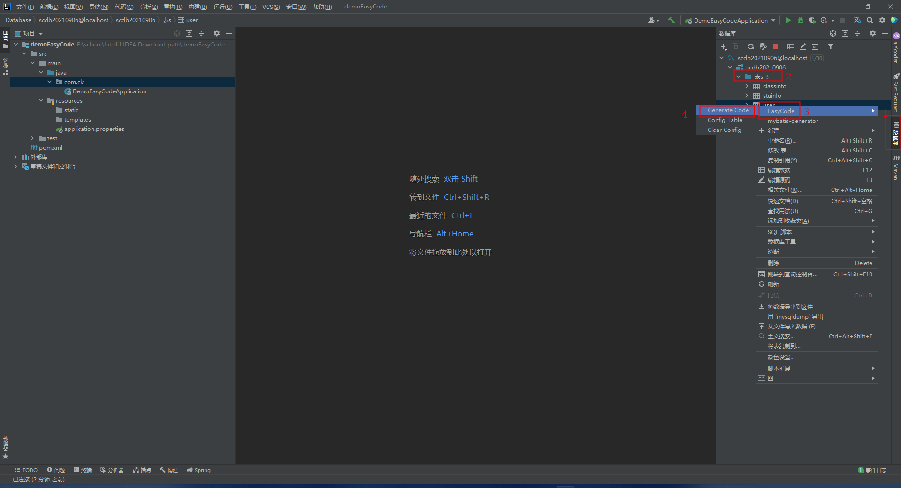The height and width of the screenshot is (488, 901).
Task: Collapse the 表s node in database panel
Action: click(x=738, y=76)
